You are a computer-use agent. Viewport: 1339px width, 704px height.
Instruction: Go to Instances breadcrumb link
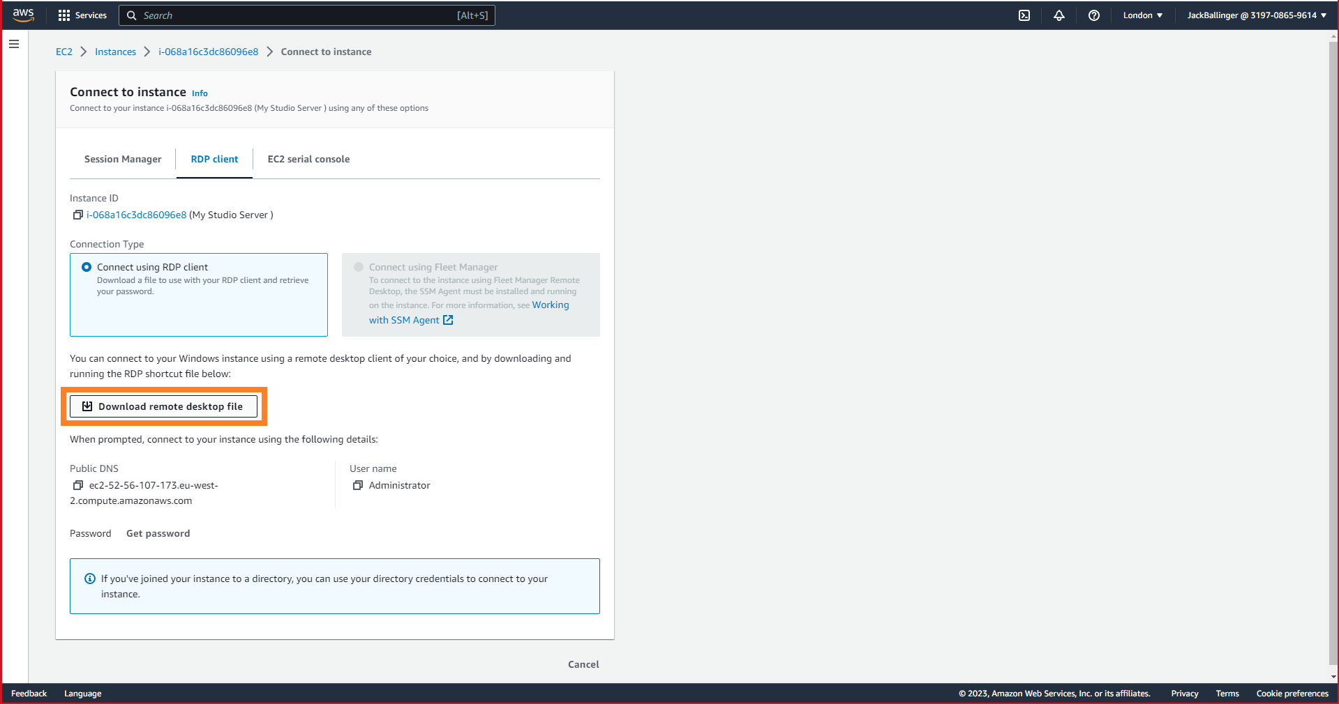point(115,52)
